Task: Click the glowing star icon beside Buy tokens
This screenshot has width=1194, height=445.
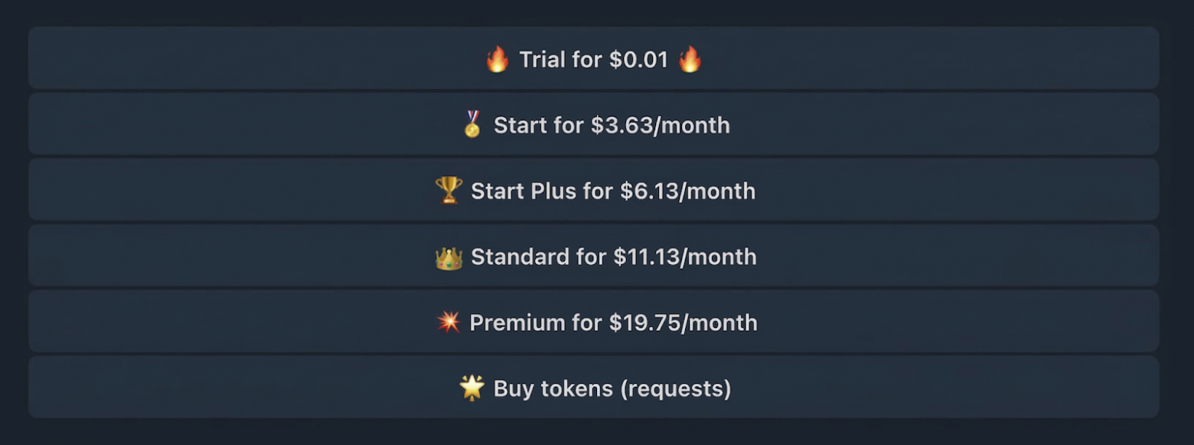Action: click(471, 388)
